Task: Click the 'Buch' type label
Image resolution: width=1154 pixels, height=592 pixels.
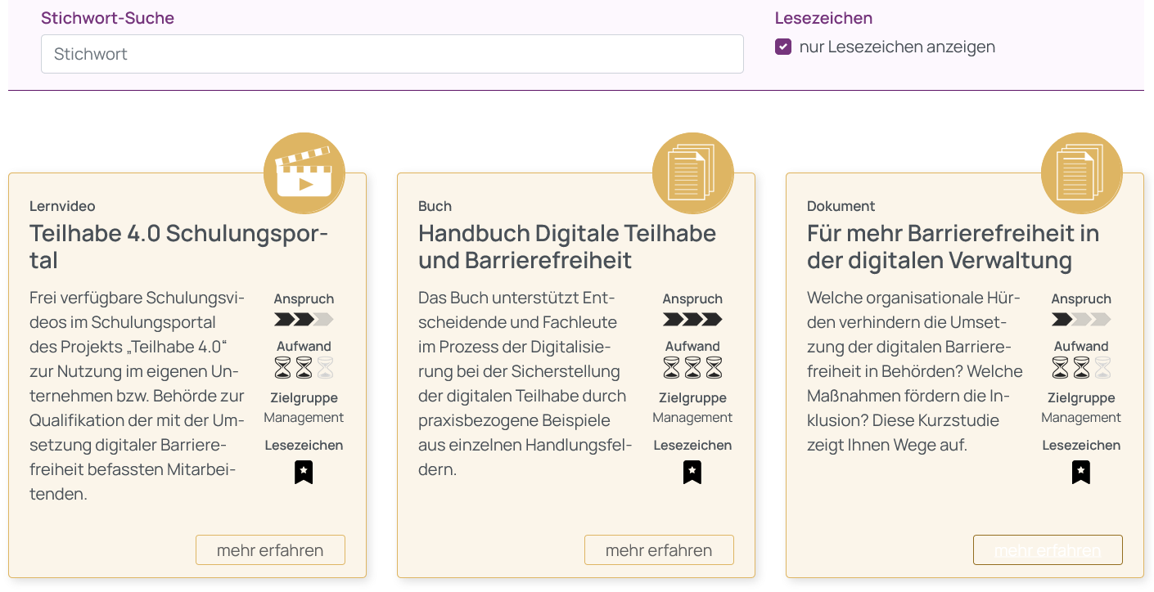Action: pos(435,206)
